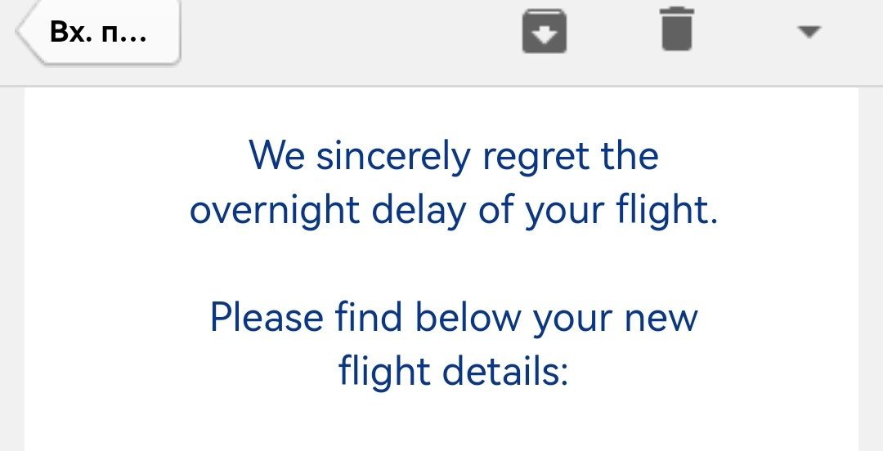883x451 pixels.
Task: Go back to inbox via 'Вх. п…' button
Action: pyautogui.click(x=100, y=33)
